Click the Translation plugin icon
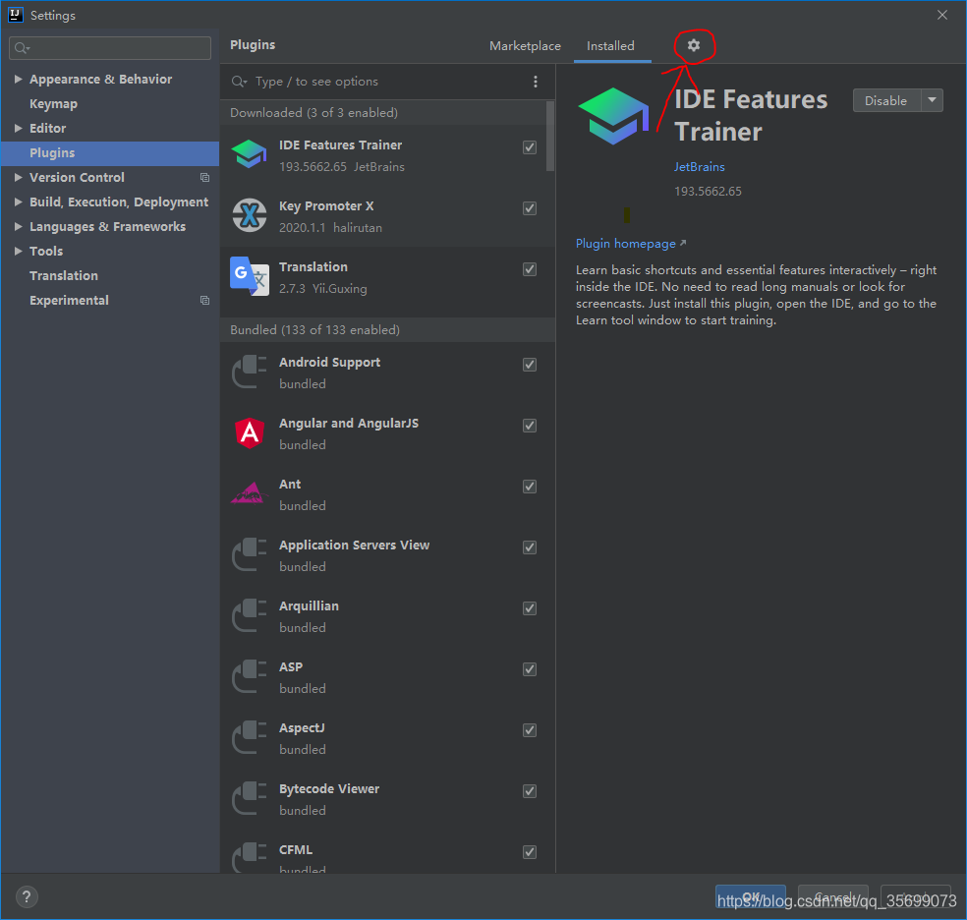 pos(250,276)
